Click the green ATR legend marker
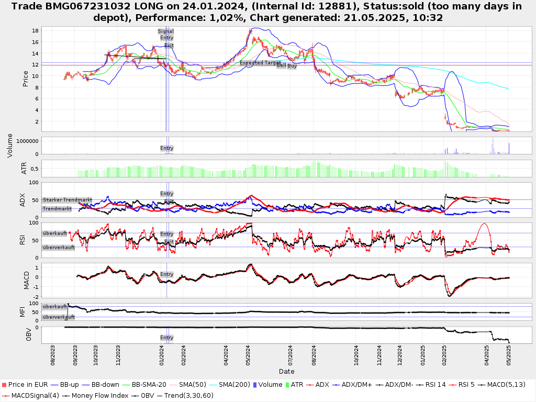 [x=286, y=385]
